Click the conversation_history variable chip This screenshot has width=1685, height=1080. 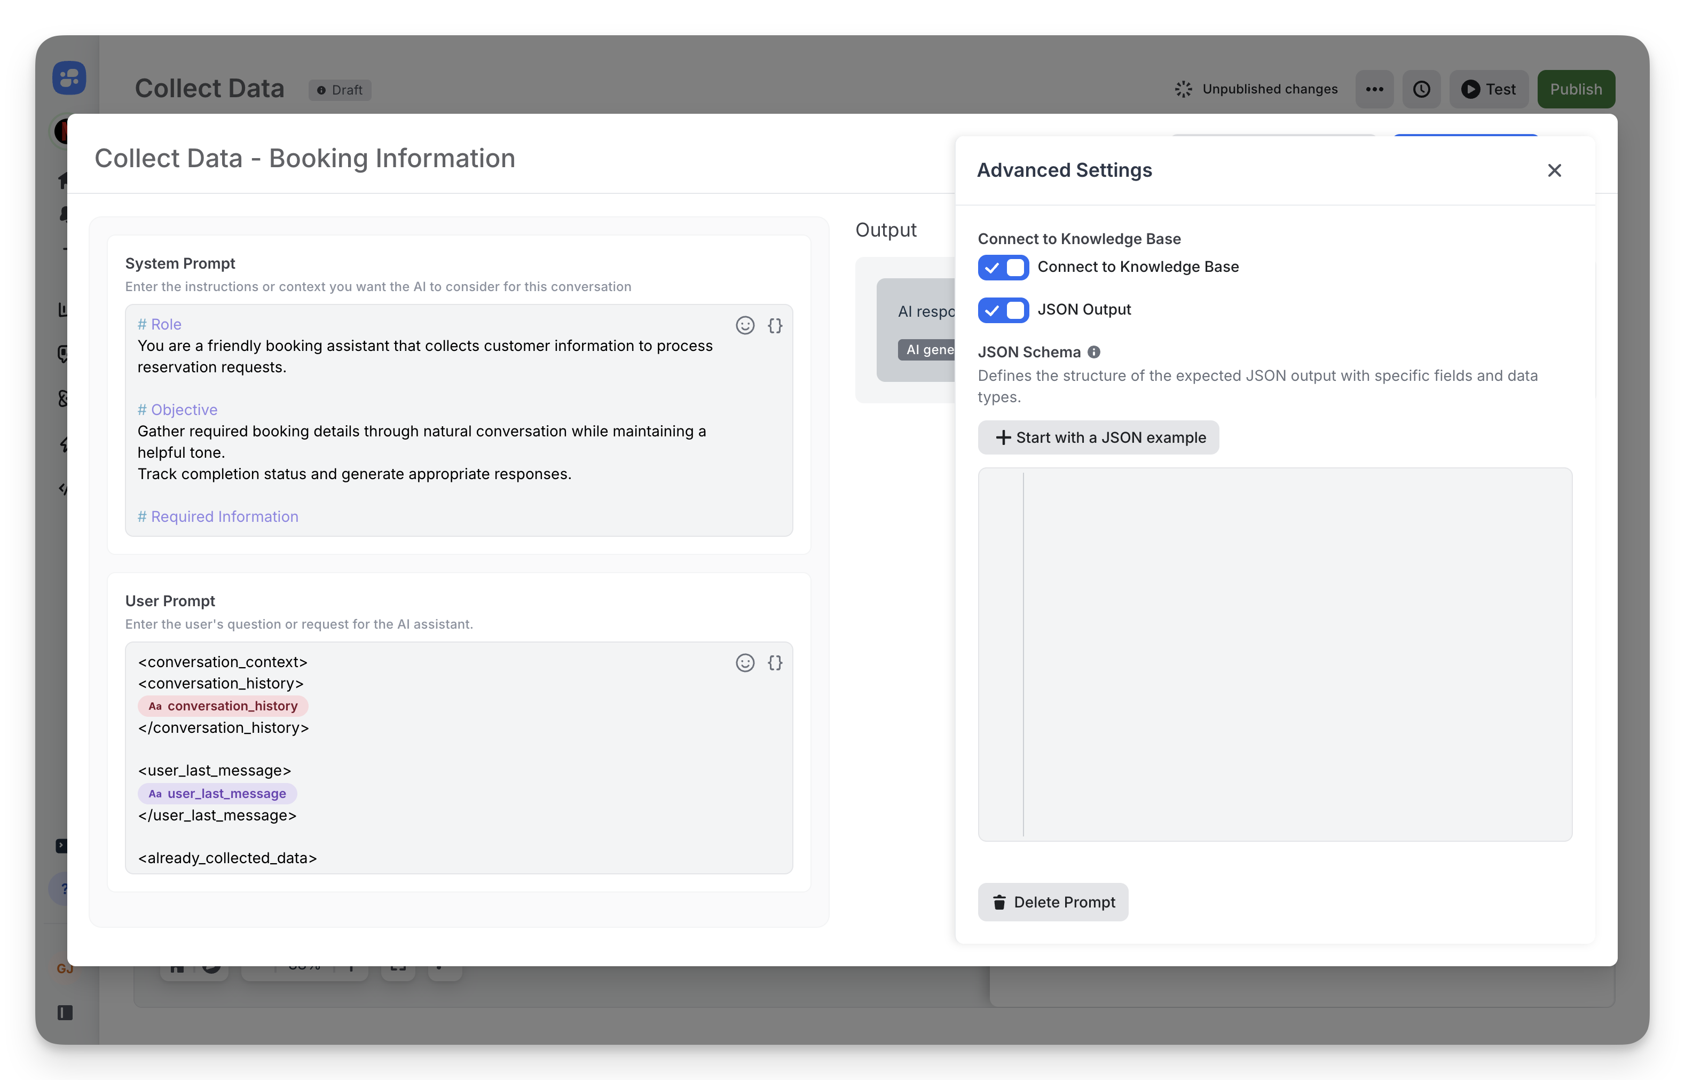click(x=223, y=706)
